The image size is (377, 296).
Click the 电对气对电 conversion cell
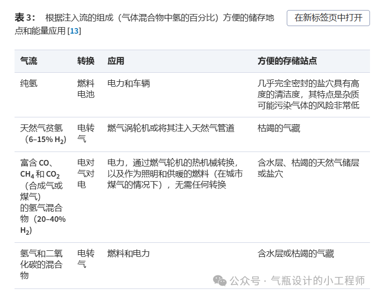(x=86, y=174)
